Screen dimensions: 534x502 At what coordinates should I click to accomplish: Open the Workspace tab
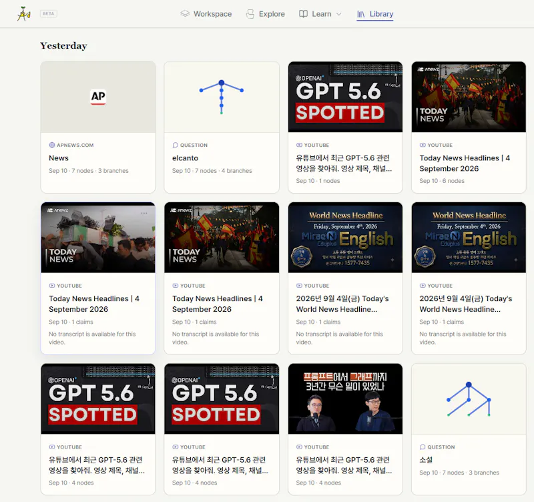[206, 14]
